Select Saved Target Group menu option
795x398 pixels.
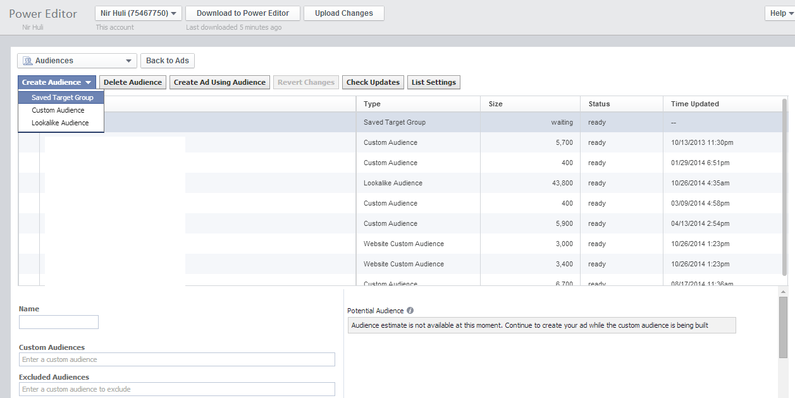click(x=61, y=97)
